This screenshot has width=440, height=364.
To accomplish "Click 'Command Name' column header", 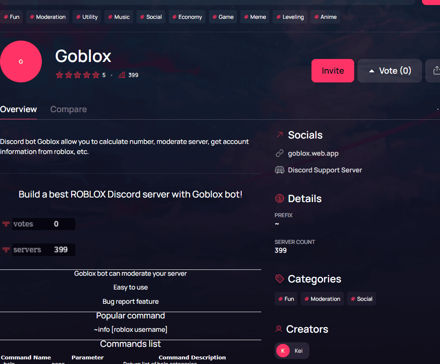I will point(26,357).
